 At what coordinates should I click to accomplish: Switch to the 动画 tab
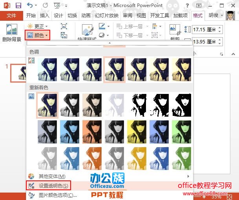tap(86, 16)
